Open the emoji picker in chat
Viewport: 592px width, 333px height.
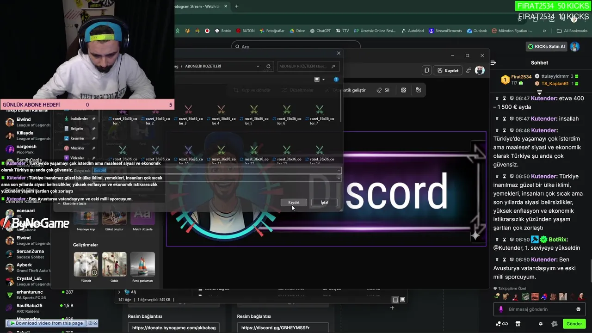(578, 309)
